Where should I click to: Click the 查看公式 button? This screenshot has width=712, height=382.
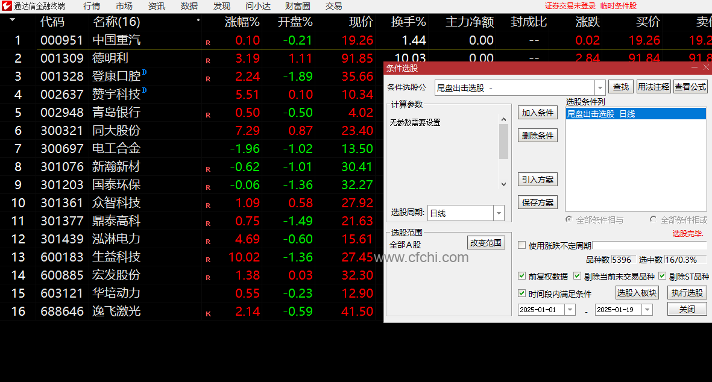click(690, 87)
